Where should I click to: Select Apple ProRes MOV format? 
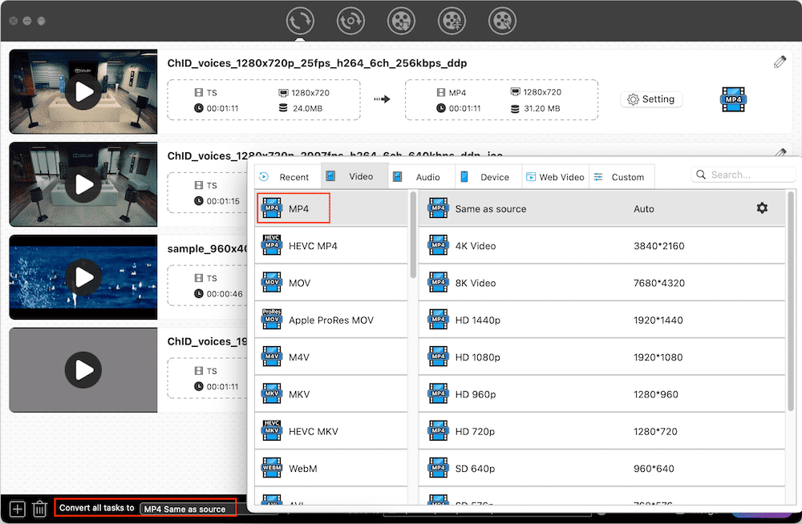coord(331,320)
